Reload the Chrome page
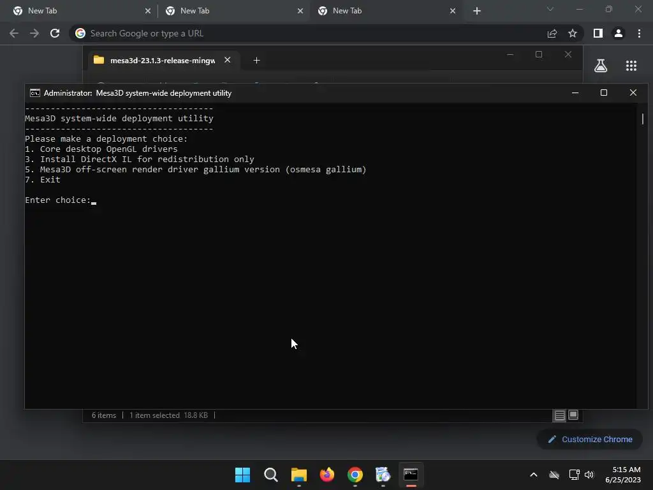This screenshot has height=490, width=653. (55, 33)
